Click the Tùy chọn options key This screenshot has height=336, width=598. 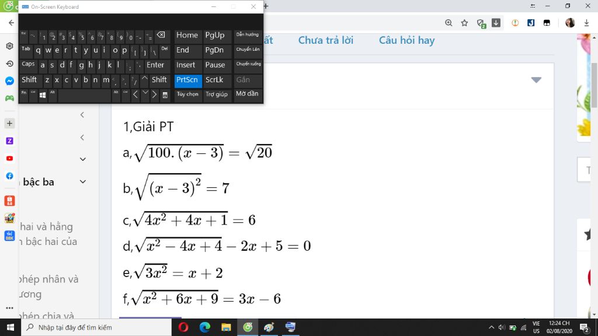click(187, 94)
